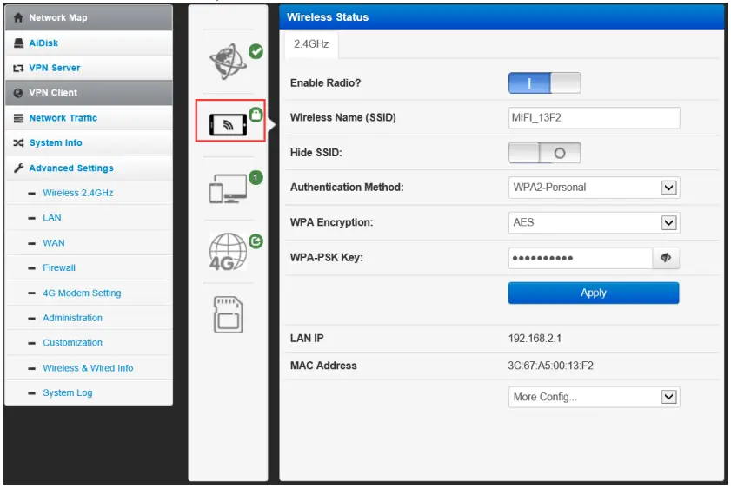Click the client count badge showing 1
The image size is (731, 488).
click(256, 177)
